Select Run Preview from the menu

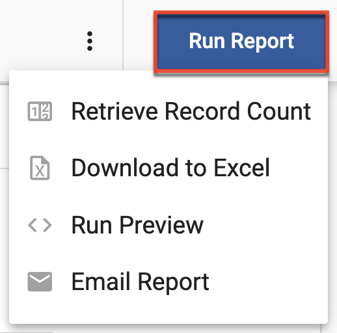[x=168, y=225]
